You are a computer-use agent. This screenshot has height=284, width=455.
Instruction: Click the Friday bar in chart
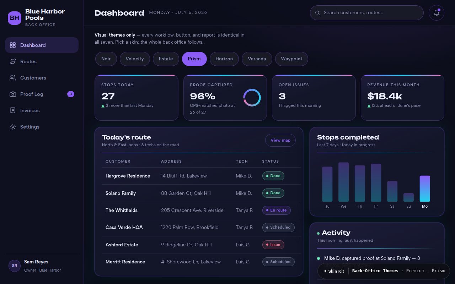pyautogui.click(x=376, y=183)
